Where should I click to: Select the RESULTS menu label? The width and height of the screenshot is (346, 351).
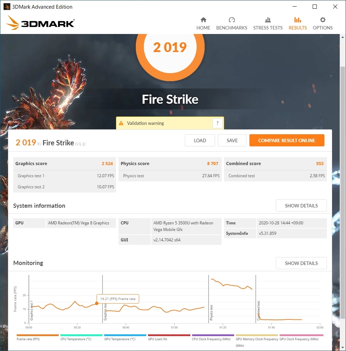(x=298, y=28)
